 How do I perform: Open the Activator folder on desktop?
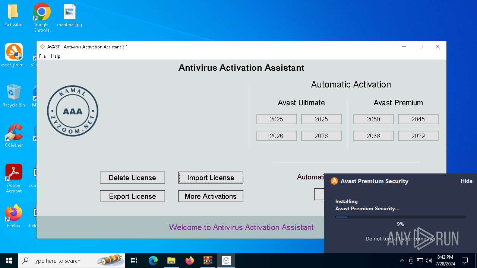click(x=13, y=16)
